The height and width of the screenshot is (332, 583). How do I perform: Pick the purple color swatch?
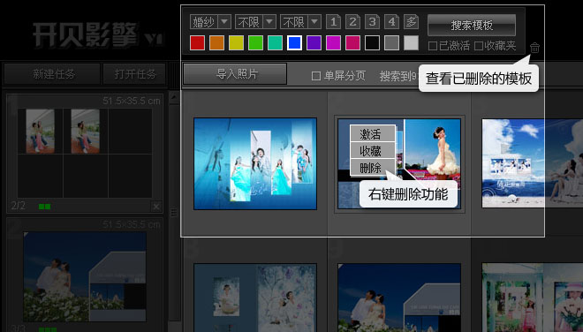tap(314, 43)
